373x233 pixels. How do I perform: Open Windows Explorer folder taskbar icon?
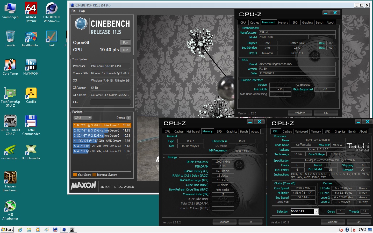[29, 230]
